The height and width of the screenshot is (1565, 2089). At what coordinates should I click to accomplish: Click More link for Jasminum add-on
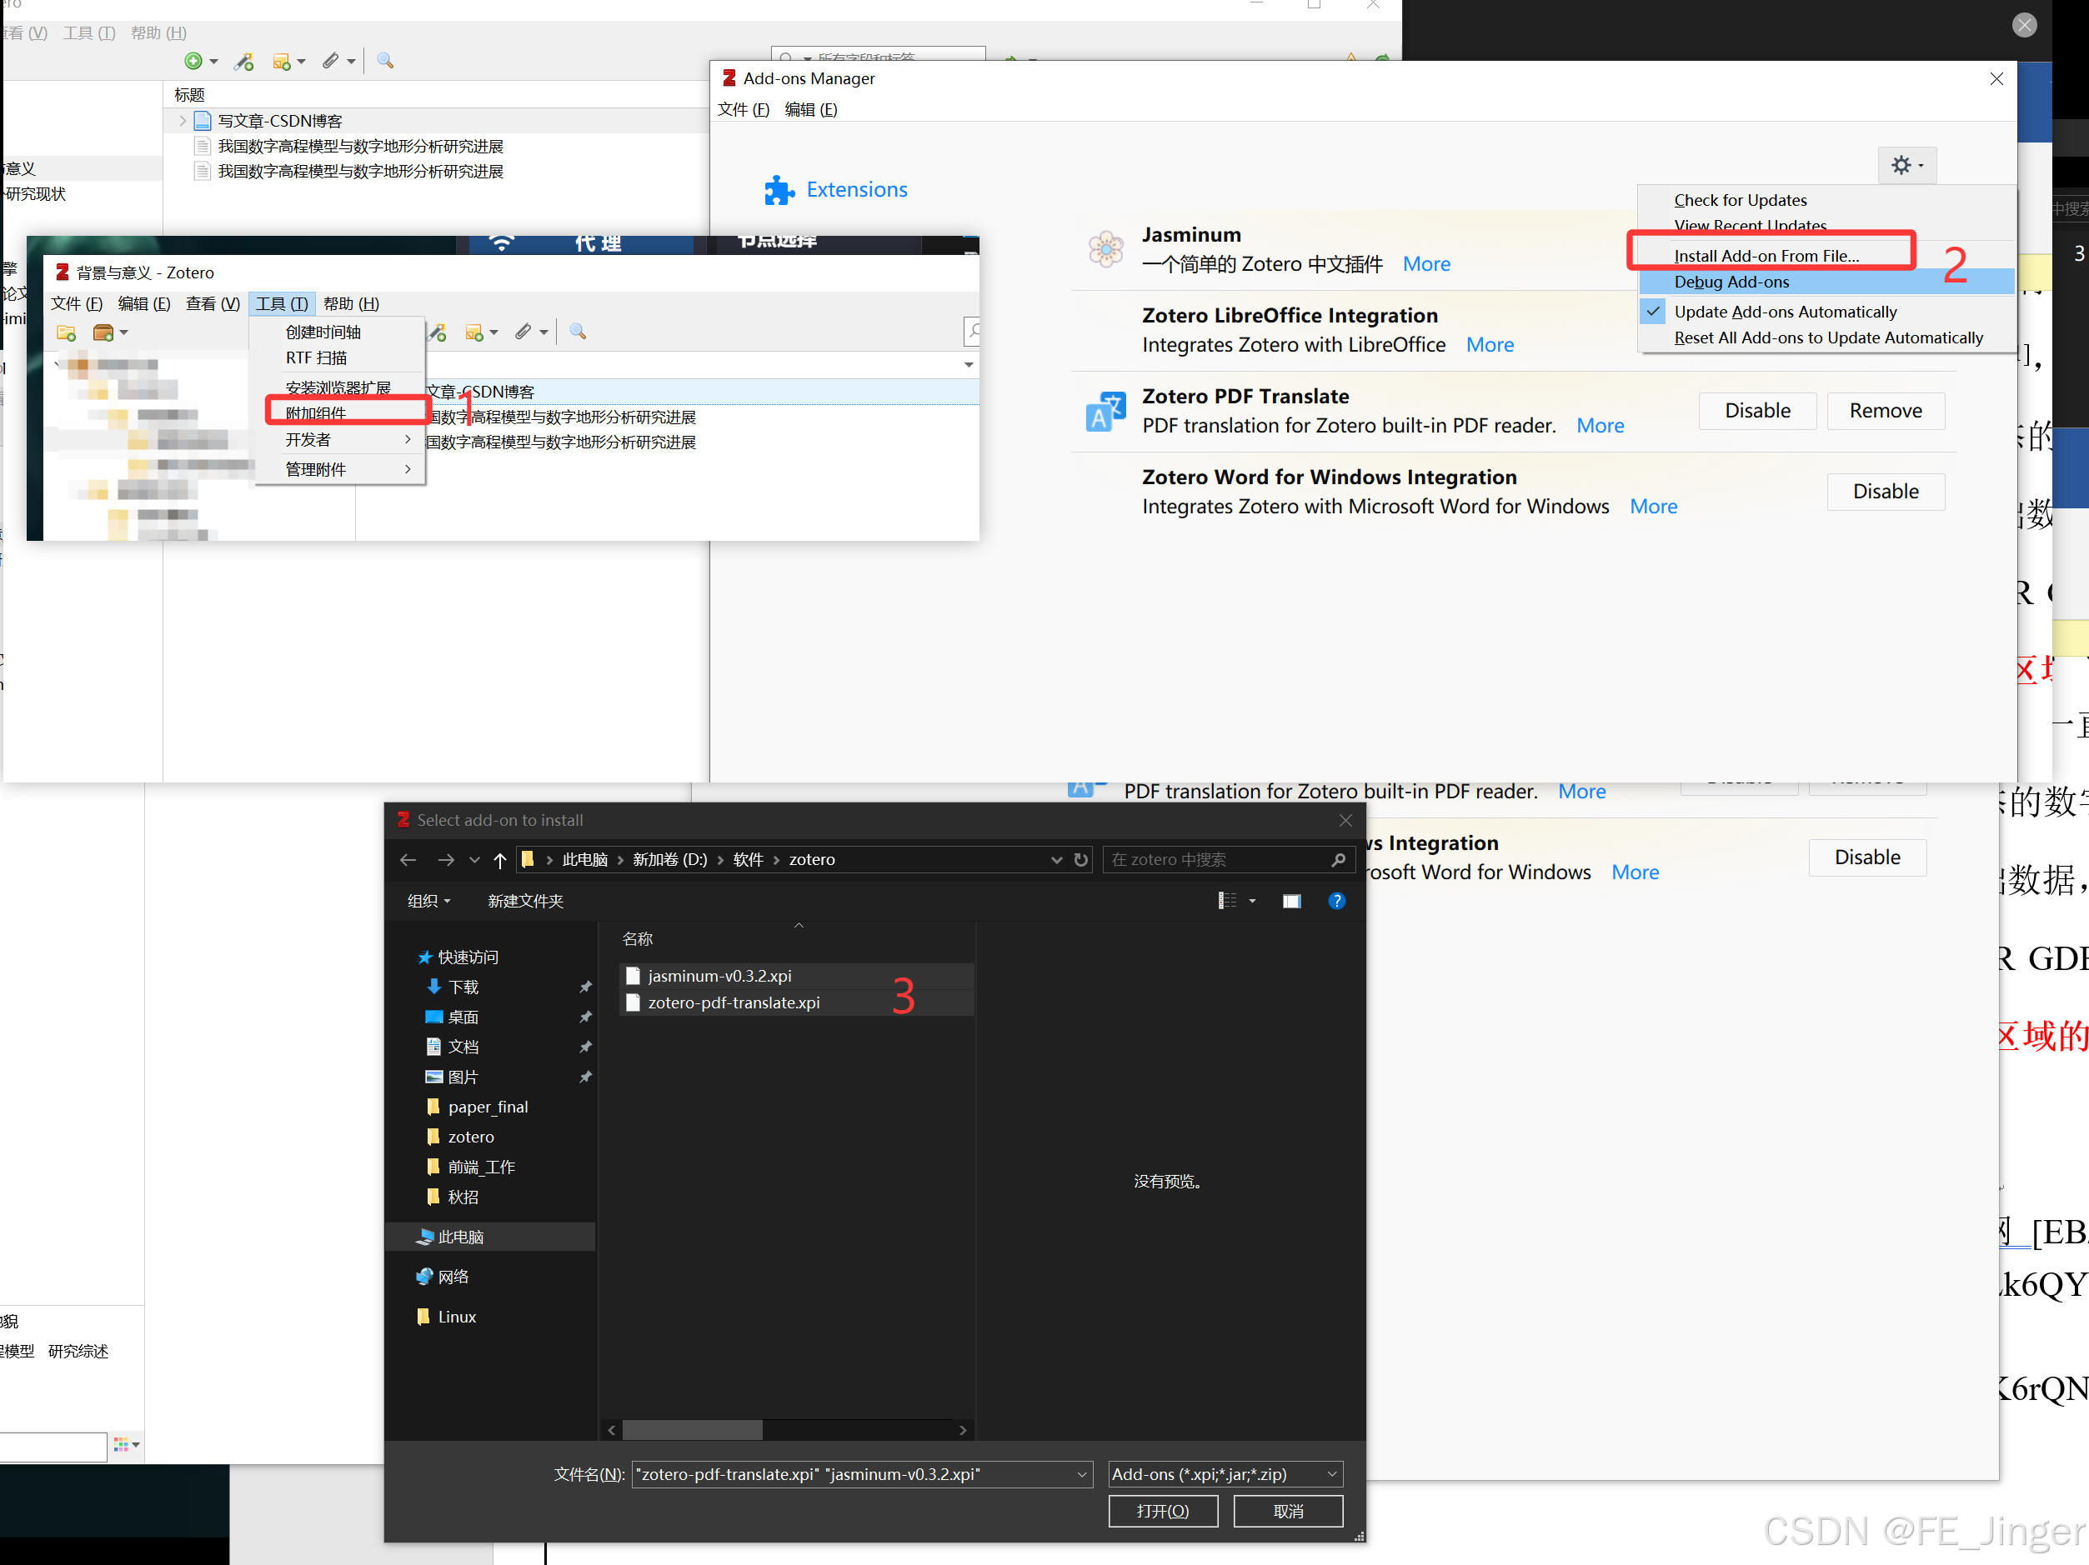pyautogui.click(x=1426, y=264)
